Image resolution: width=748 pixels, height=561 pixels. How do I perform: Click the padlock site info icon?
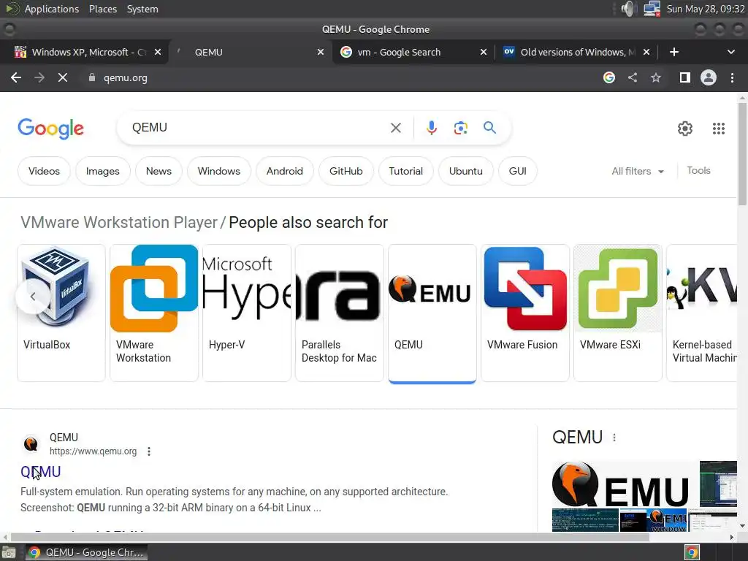coord(91,77)
